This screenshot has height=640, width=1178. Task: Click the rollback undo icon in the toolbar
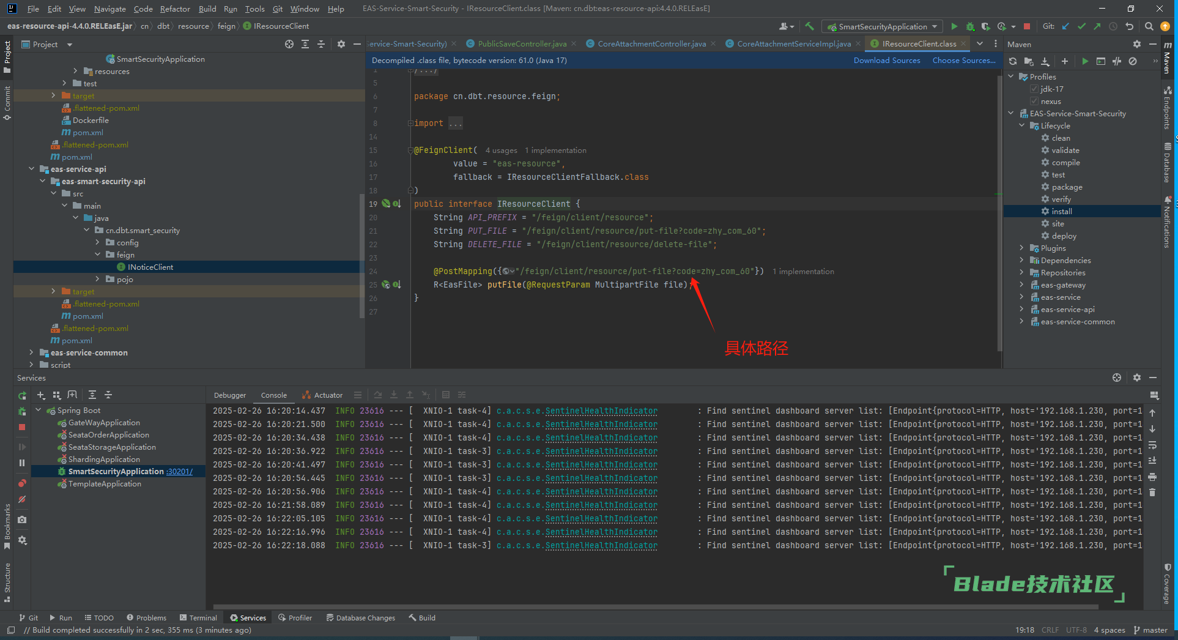1130,26
